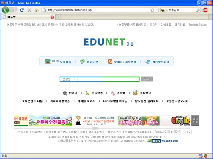Open DLS 디지털 자료실 menu item
This screenshot has width=213, height=159.
click(115, 101)
